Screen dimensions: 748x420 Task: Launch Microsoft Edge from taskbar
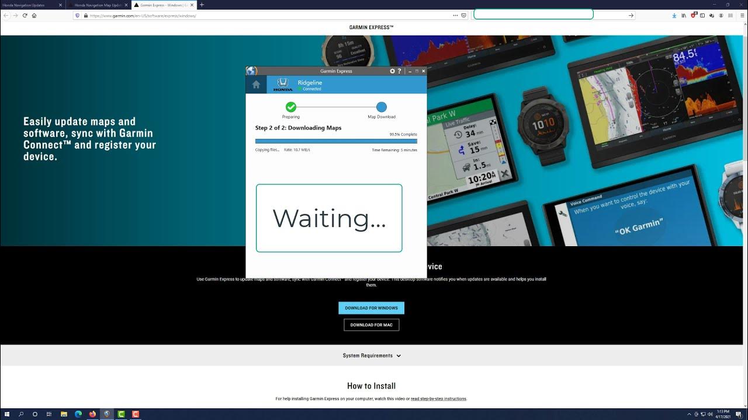[x=78, y=414]
